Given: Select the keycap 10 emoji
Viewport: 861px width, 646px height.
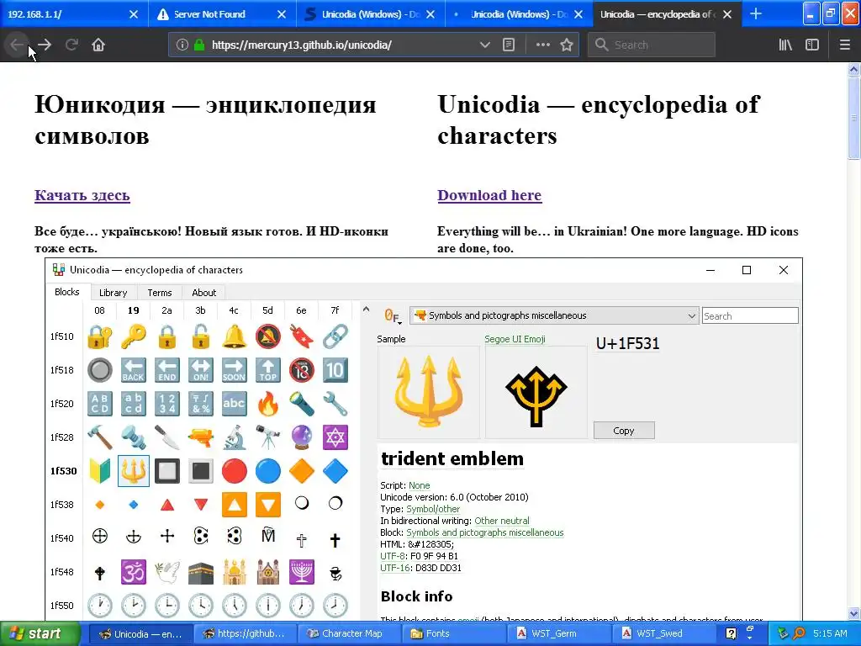Looking at the screenshot, I should tap(335, 370).
